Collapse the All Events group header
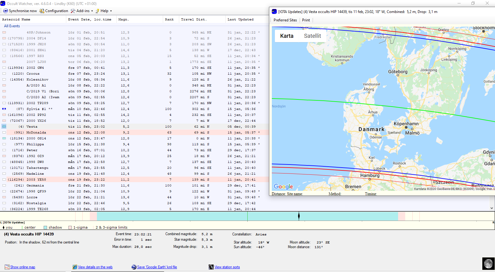 pos(12,26)
